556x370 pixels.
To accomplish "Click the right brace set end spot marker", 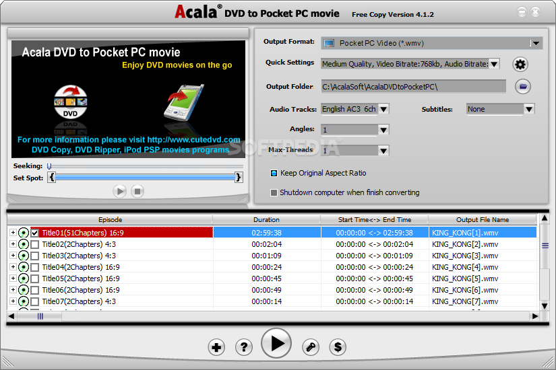I will (x=239, y=177).
